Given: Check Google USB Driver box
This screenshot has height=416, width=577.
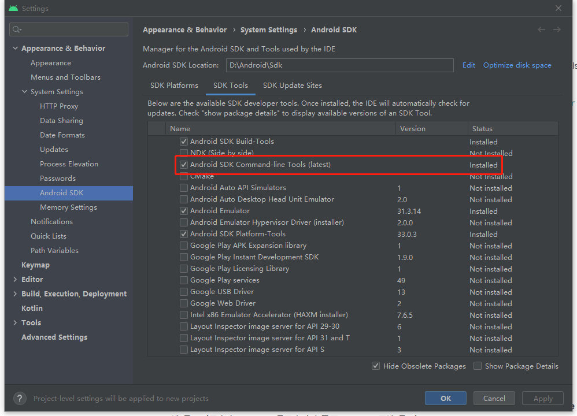Looking at the screenshot, I should tap(184, 292).
